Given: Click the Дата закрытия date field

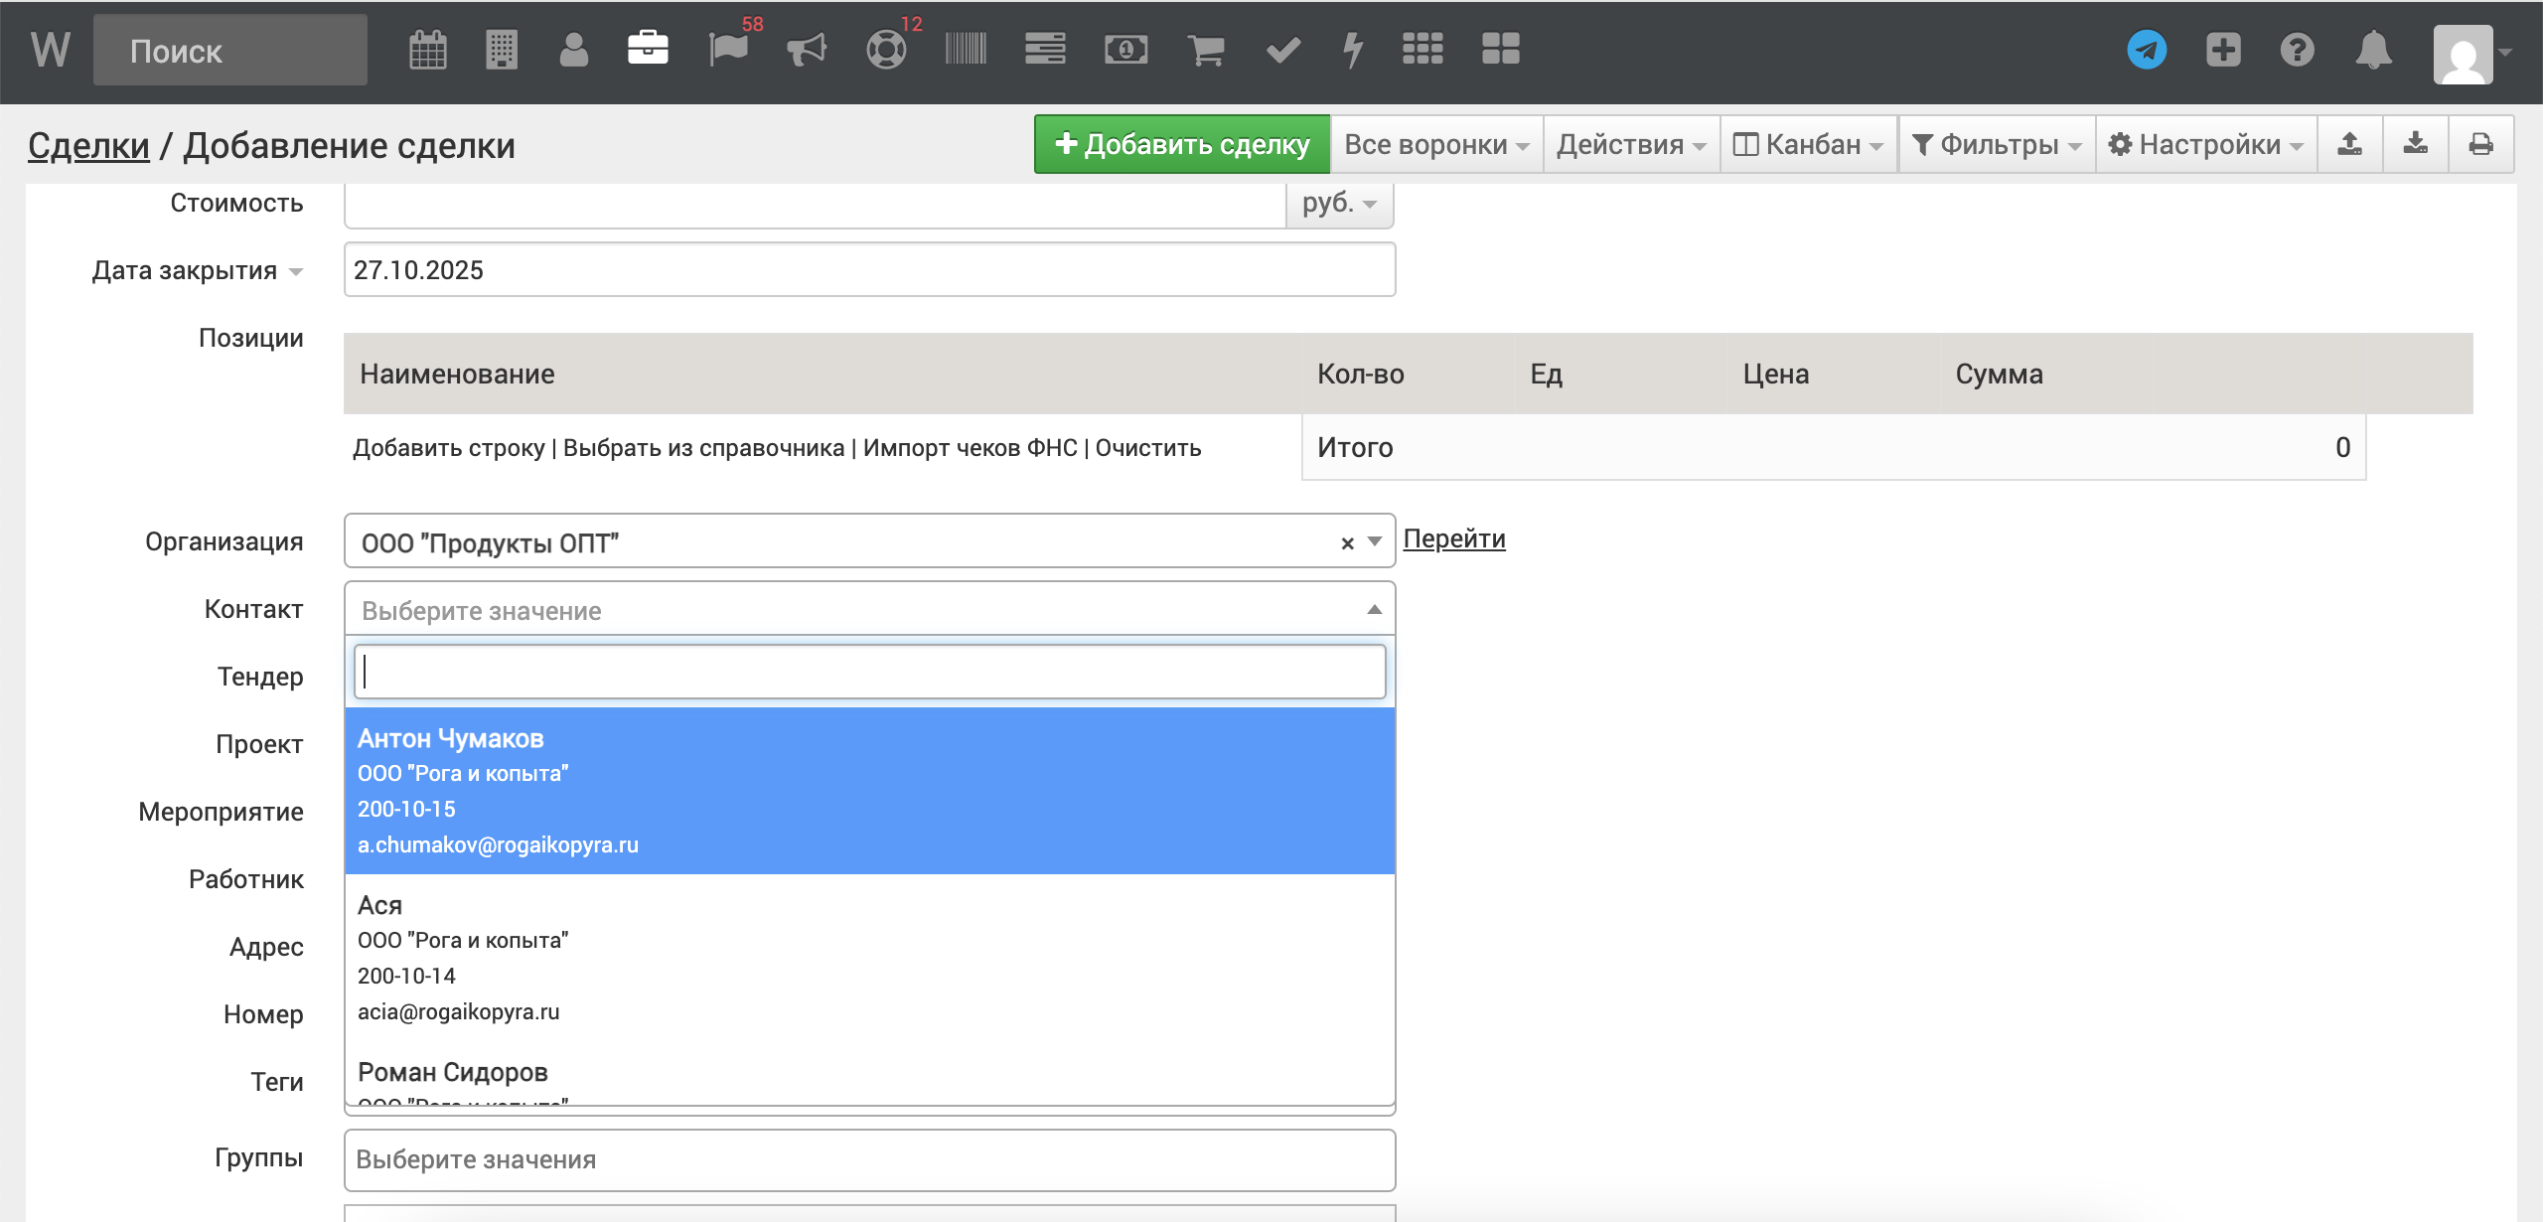Looking at the screenshot, I should tap(869, 270).
